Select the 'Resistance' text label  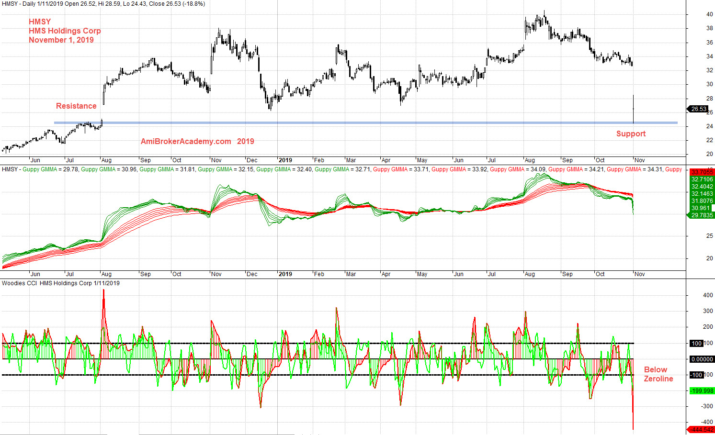[x=76, y=106]
